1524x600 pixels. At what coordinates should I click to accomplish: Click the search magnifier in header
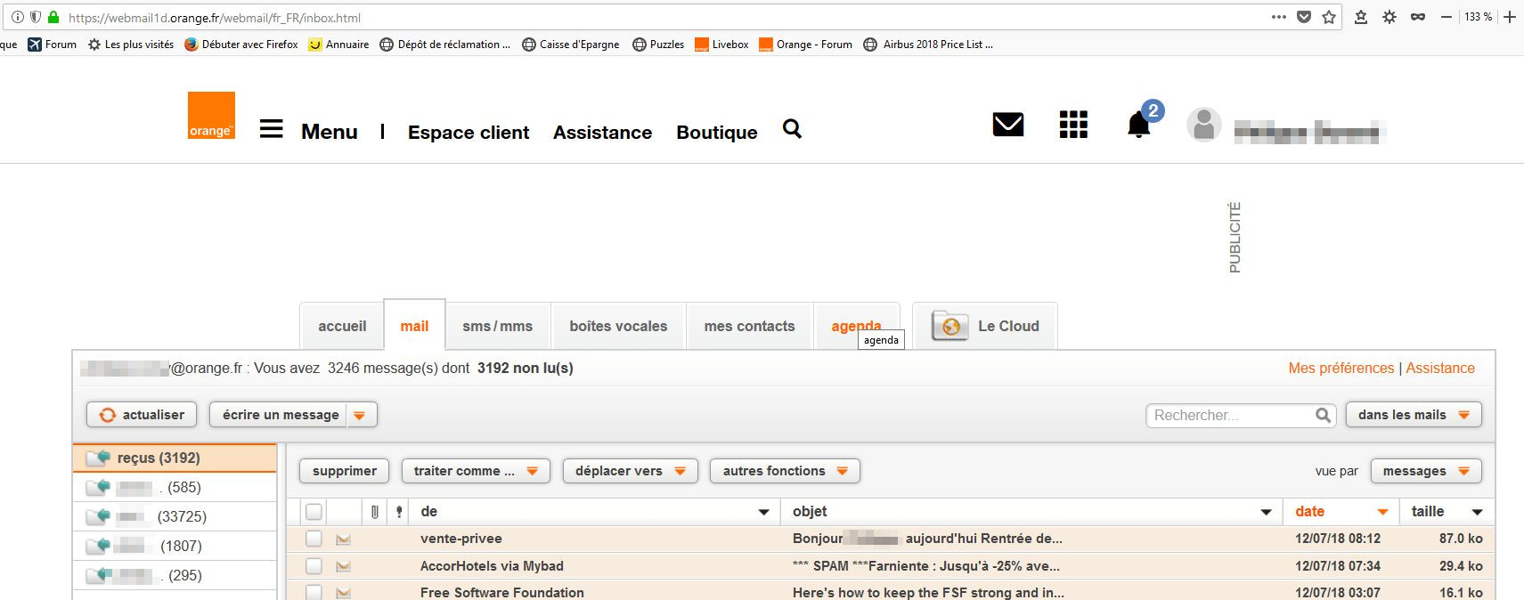(x=792, y=130)
